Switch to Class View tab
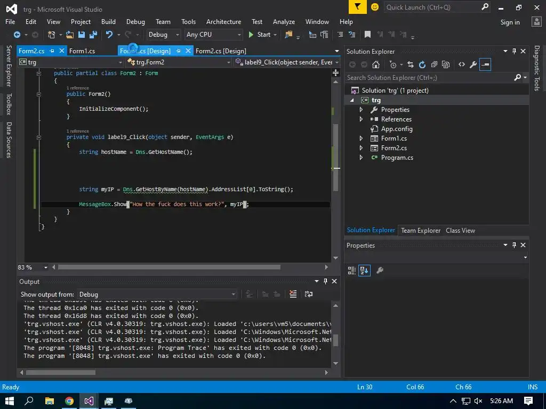546x409 pixels. pos(460,230)
